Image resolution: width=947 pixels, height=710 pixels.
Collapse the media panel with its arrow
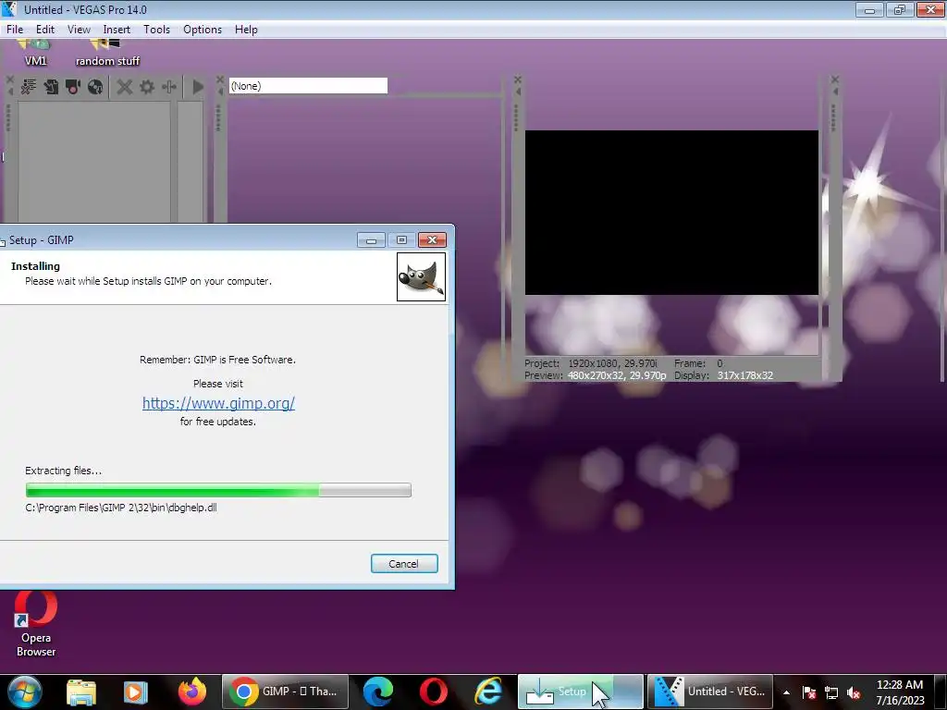click(9, 92)
